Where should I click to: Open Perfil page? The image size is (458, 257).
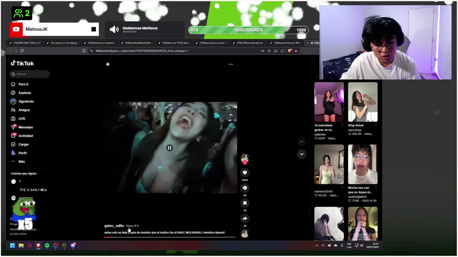click(19, 153)
